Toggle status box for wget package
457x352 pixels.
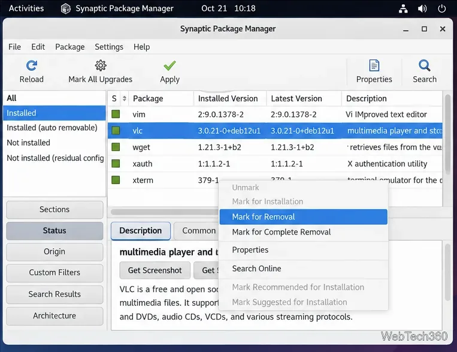point(116,147)
